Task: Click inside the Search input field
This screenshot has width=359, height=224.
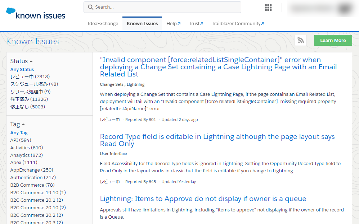Action: click(162, 7)
